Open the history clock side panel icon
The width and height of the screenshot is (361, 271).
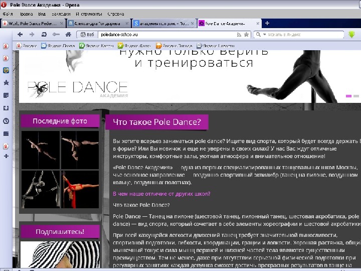click(6, 121)
